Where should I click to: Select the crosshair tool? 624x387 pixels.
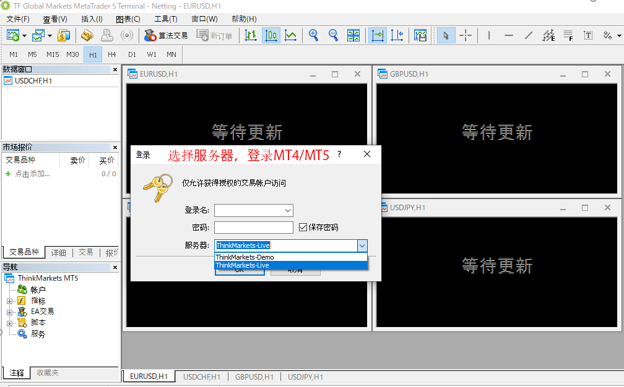click(466, 35)
